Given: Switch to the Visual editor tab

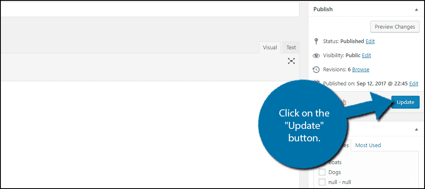Looking at the screenshot, I should pyautogui.click(x=270, y=48).
